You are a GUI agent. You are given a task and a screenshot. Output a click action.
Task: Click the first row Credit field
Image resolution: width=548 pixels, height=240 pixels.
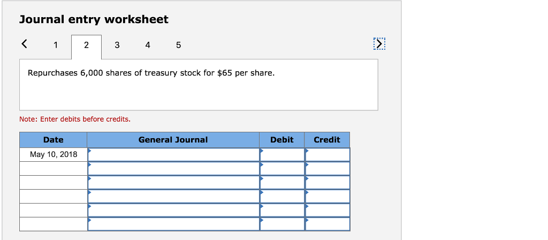pos(327,155)
